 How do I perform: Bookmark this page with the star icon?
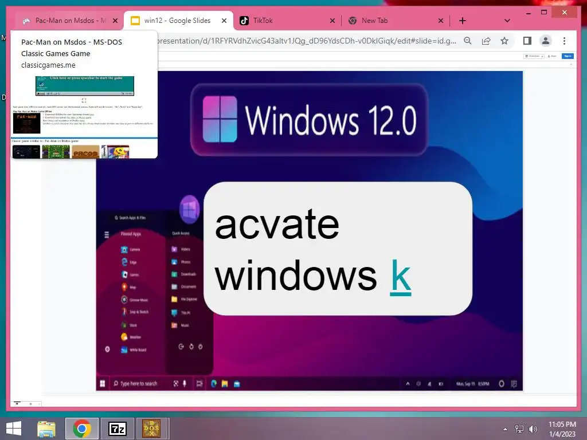[x=504, y=41]
